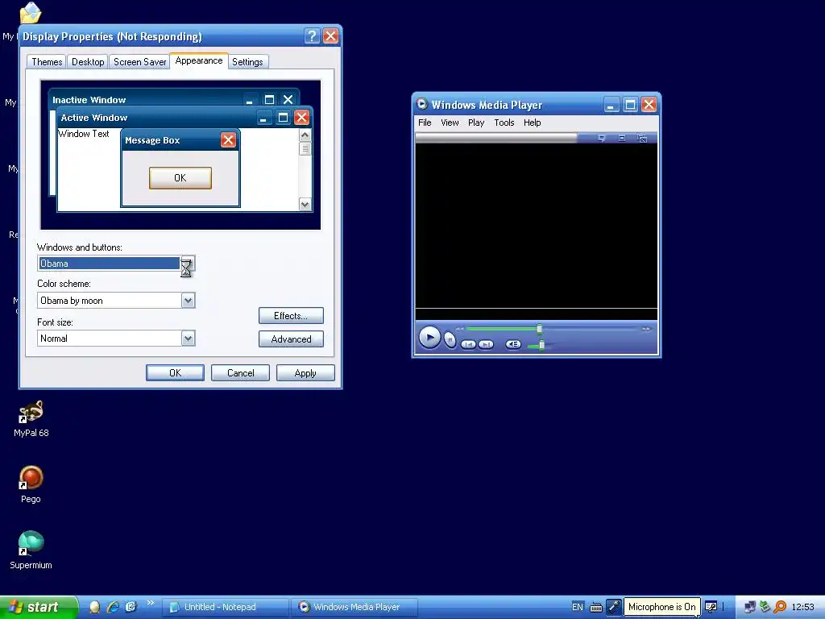The image size is (825, 619).
Task: Click speech tools icon on language bar
Action: pyautogui.click(x=711, y=607)
